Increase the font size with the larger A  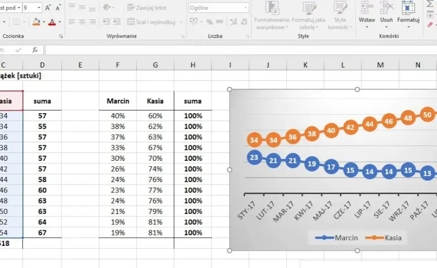tap(48, 7)
